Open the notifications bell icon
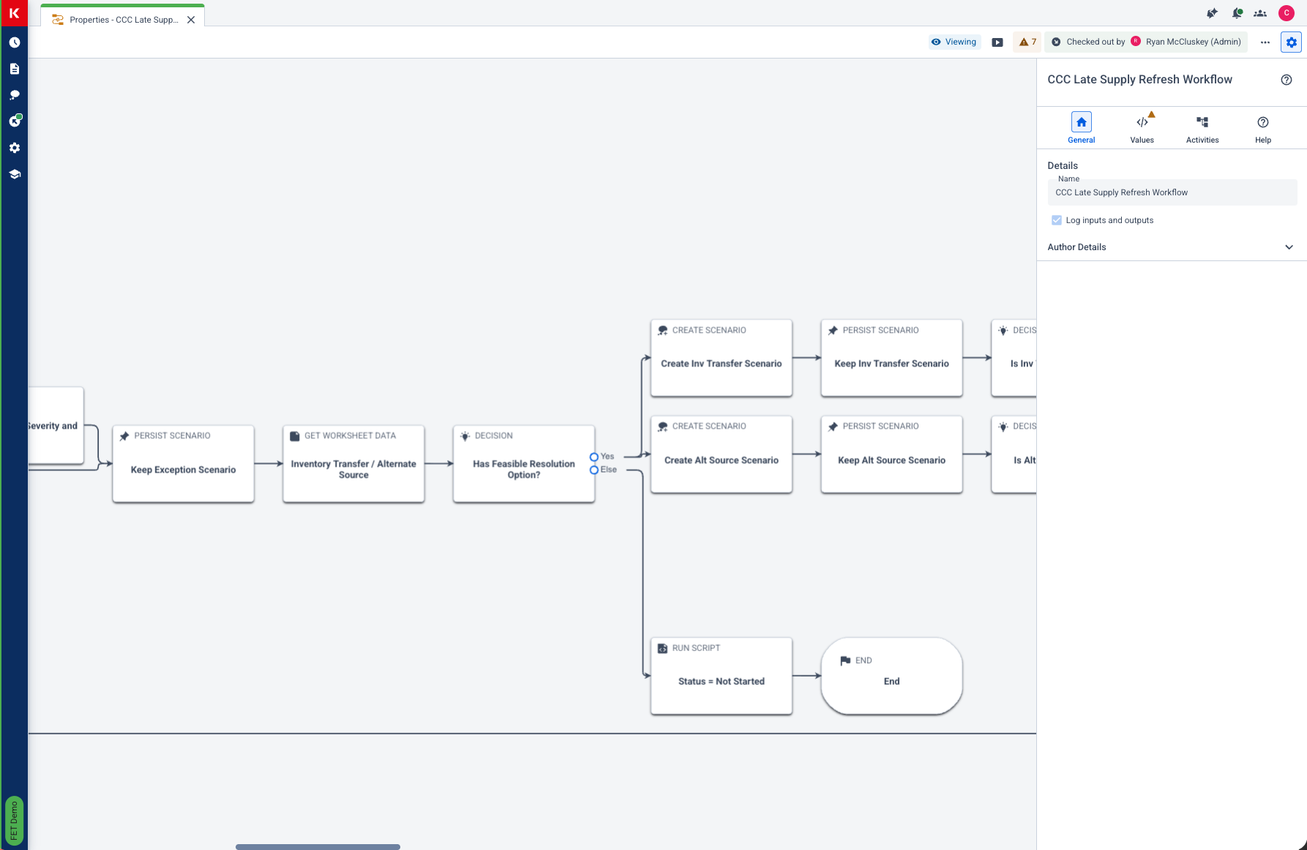The image size is (1307, 850). pos(1237,13)
